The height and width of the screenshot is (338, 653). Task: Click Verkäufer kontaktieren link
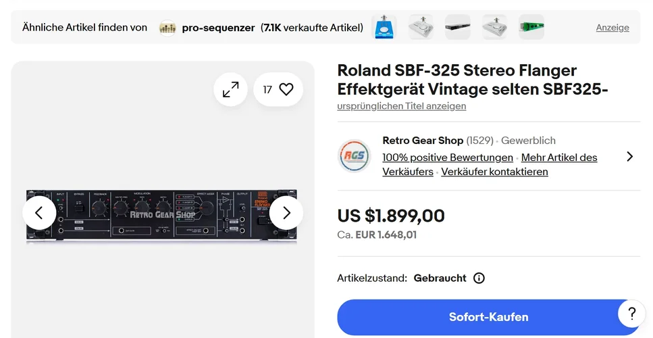(x=494, y=172)
